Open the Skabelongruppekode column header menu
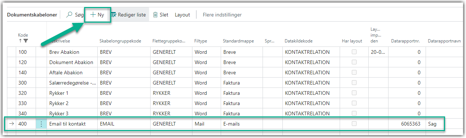Image resolution: width=466 pixels, height=138 pixels. click(x=120, y=41)
